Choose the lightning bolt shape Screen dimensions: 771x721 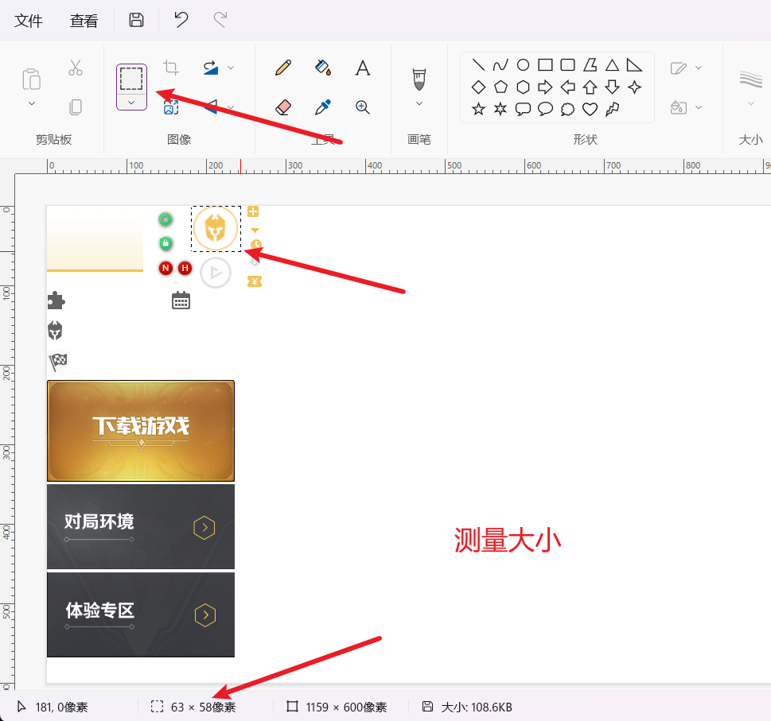coord(612,109)
